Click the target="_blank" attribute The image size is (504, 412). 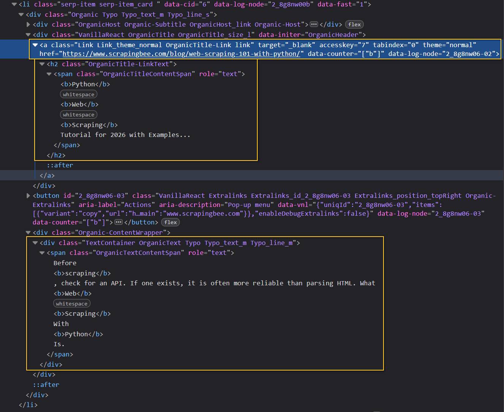[x=287, y=45]
